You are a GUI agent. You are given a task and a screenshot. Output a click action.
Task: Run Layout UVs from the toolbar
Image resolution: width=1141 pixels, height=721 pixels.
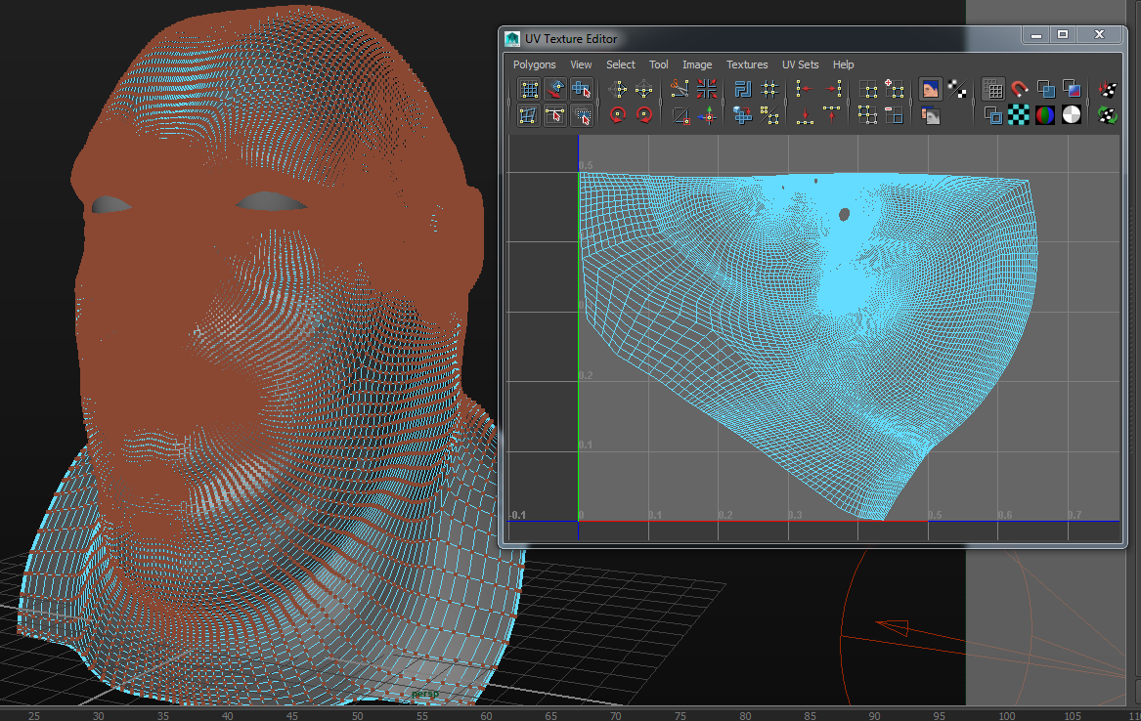tap(742, 90)
